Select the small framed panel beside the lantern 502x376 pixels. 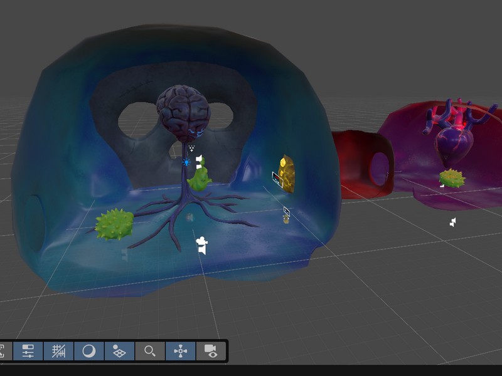[277, 179]
